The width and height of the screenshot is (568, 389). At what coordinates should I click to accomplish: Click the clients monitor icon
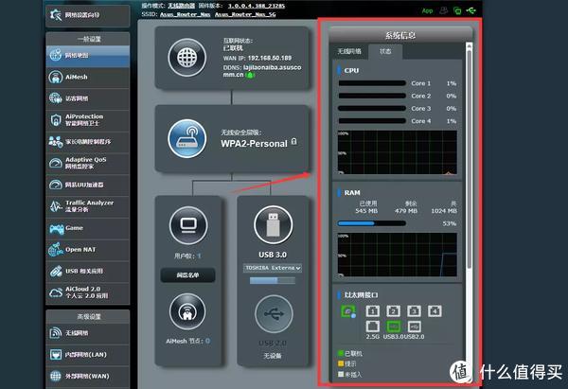tap(188, 225)
